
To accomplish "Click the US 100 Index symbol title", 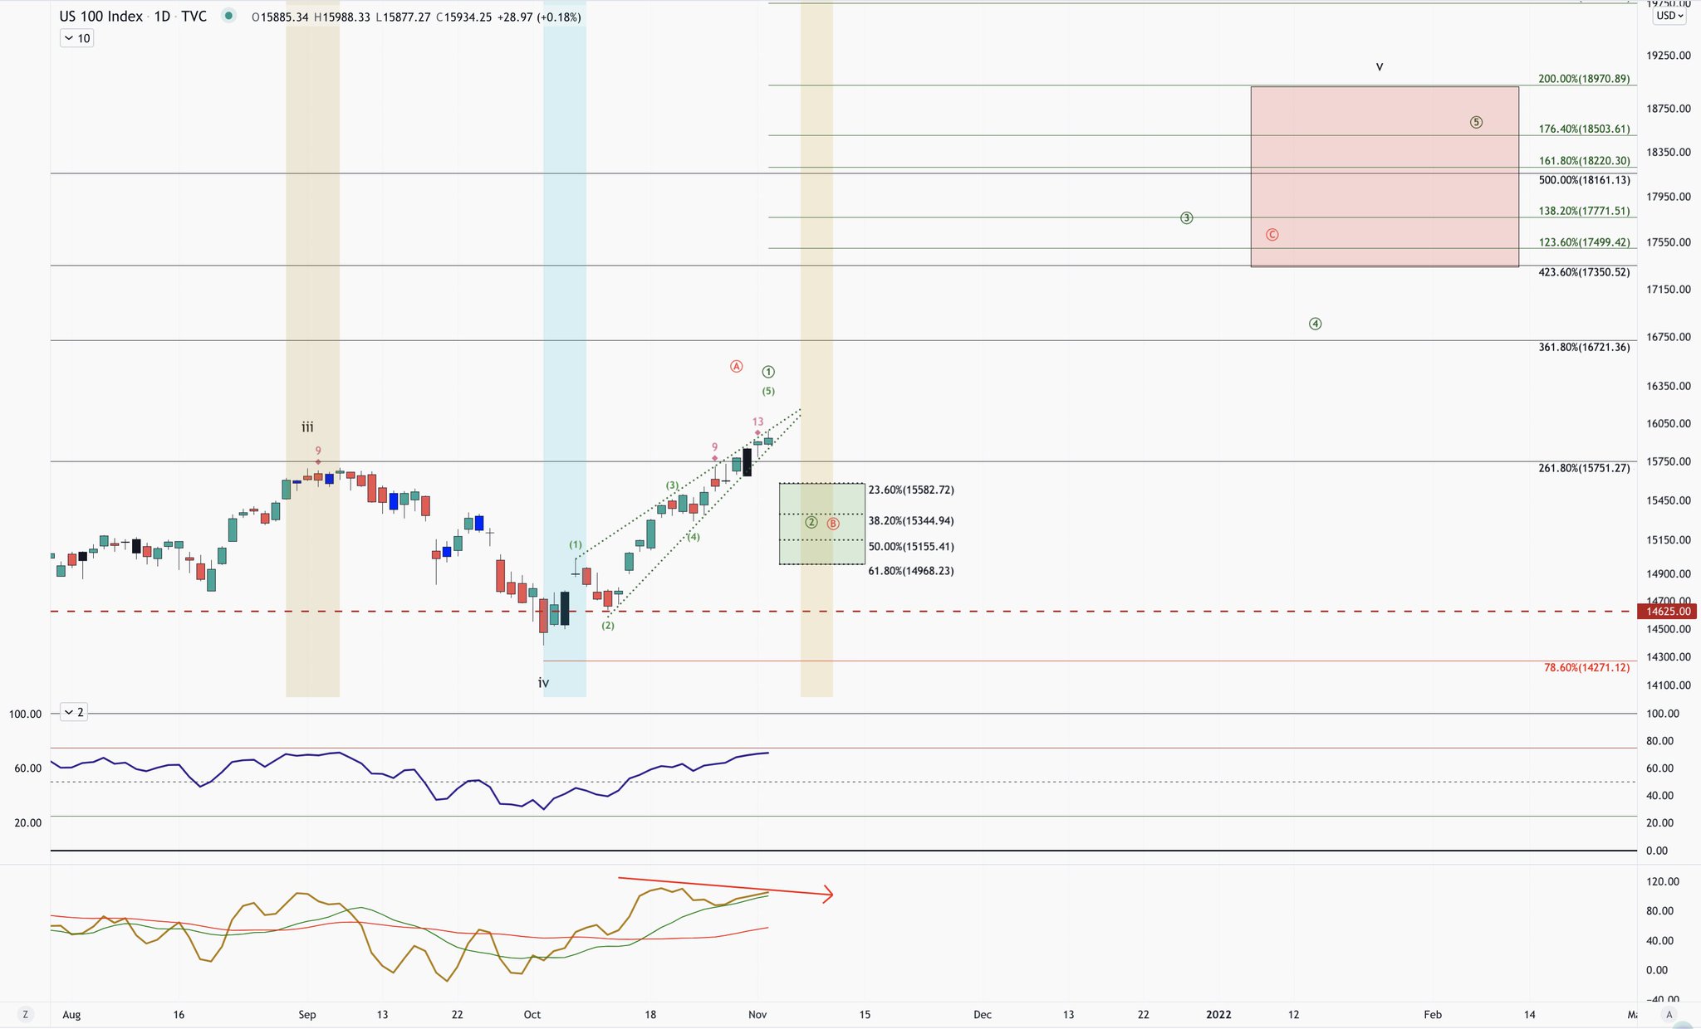I will [x=100, y=17].
